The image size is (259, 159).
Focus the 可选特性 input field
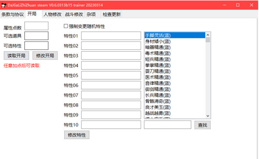[x=36, y=46]
